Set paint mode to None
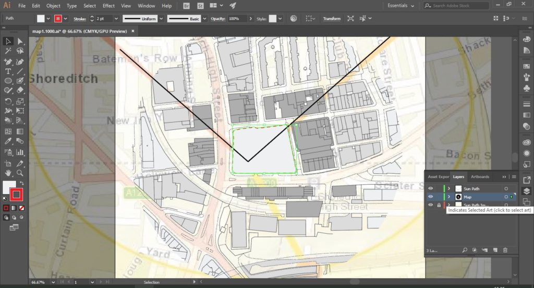Screen dimensions: 534x288 [x=21, y=208]
